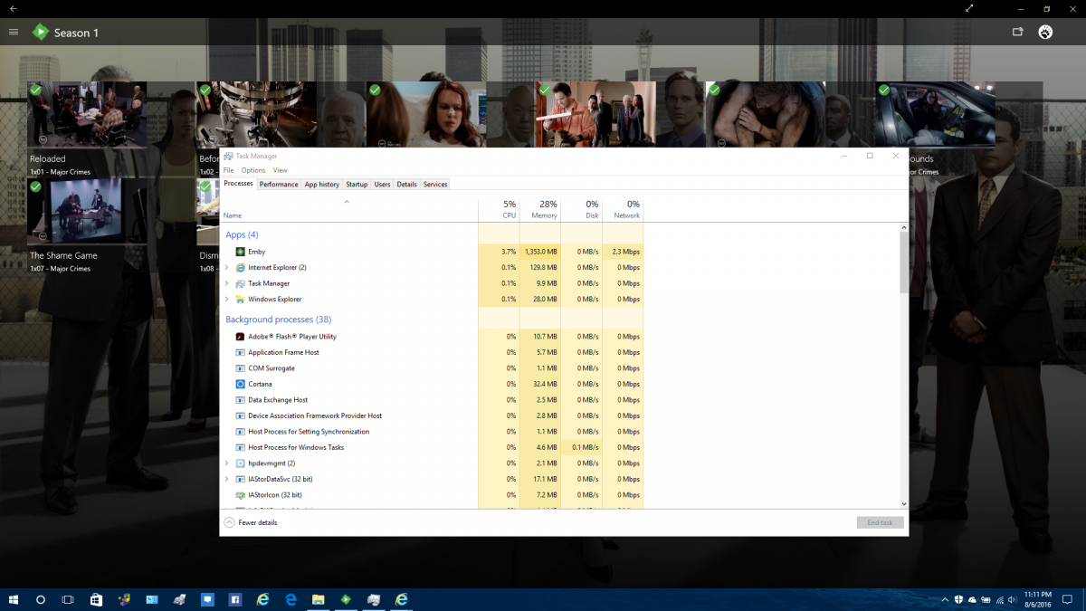
Task: Toggle watched checkmark on Reloaded episode
Action: pyautogui.click(x=35, y=91)
